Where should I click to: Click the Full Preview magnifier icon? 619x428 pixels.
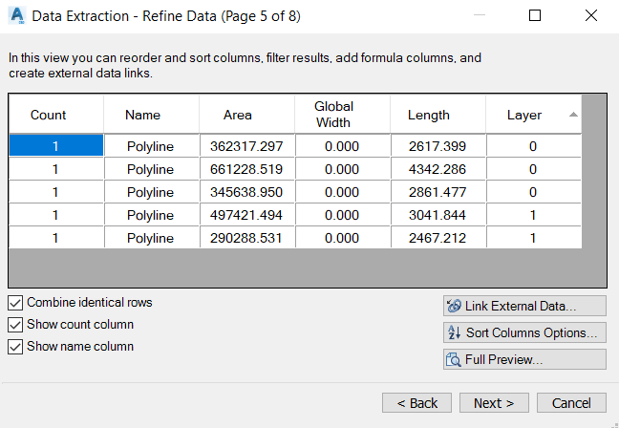[x=454, y=359]
